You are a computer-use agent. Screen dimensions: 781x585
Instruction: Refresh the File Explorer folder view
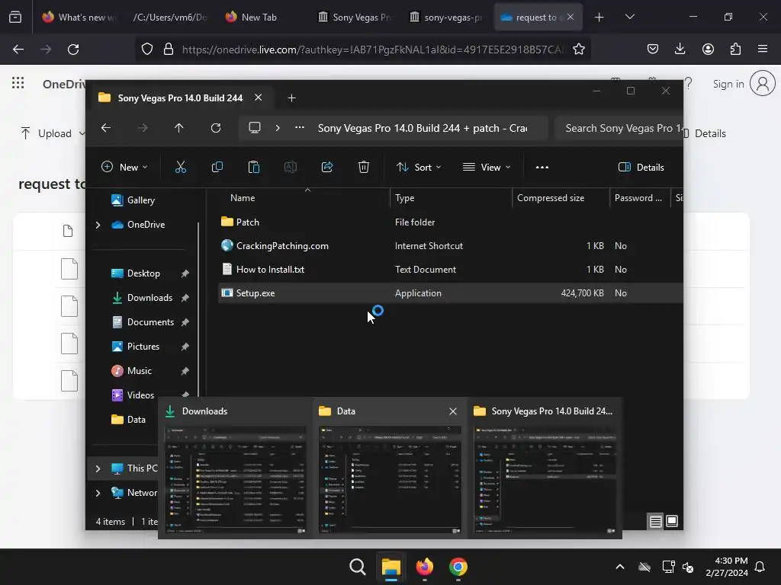(x=216, y=128)
